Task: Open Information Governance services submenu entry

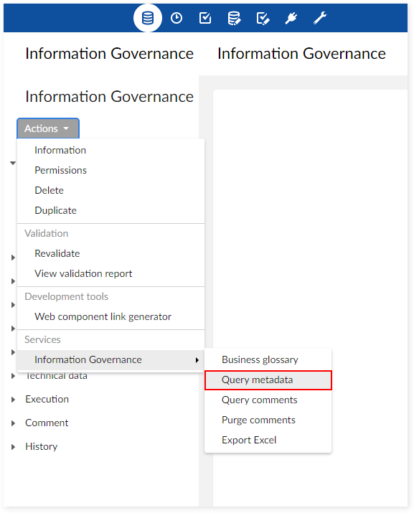Action: (111, 360)
